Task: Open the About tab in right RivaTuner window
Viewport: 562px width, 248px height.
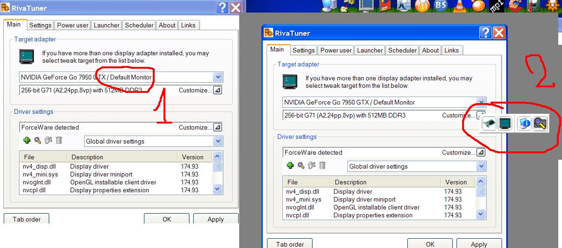Action: [430, 50]
